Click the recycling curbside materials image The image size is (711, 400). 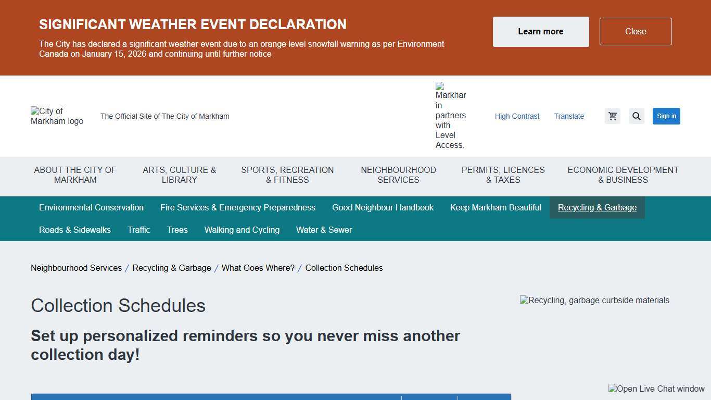594,300
